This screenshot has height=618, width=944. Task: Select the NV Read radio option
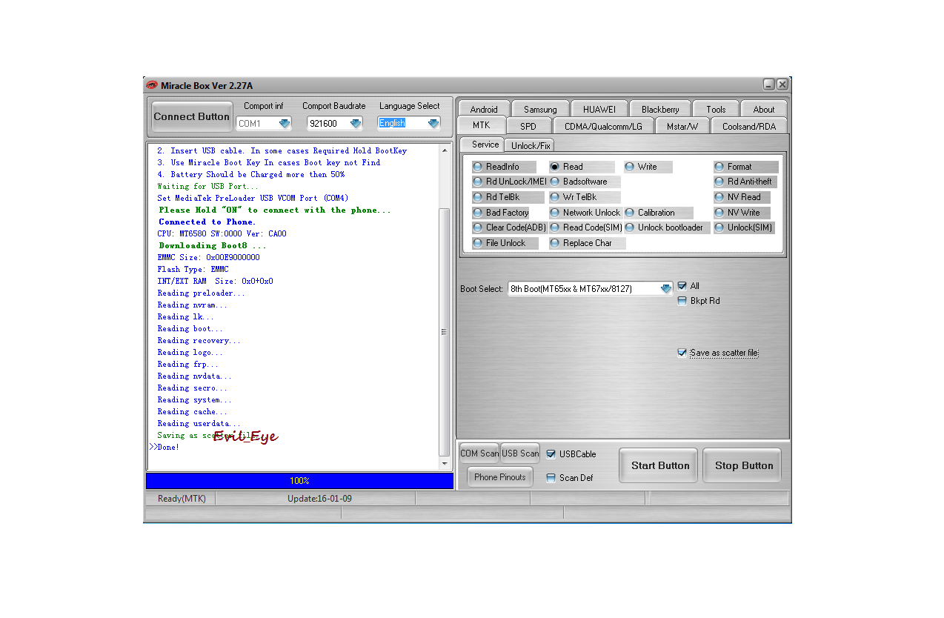tap(742, 197)
